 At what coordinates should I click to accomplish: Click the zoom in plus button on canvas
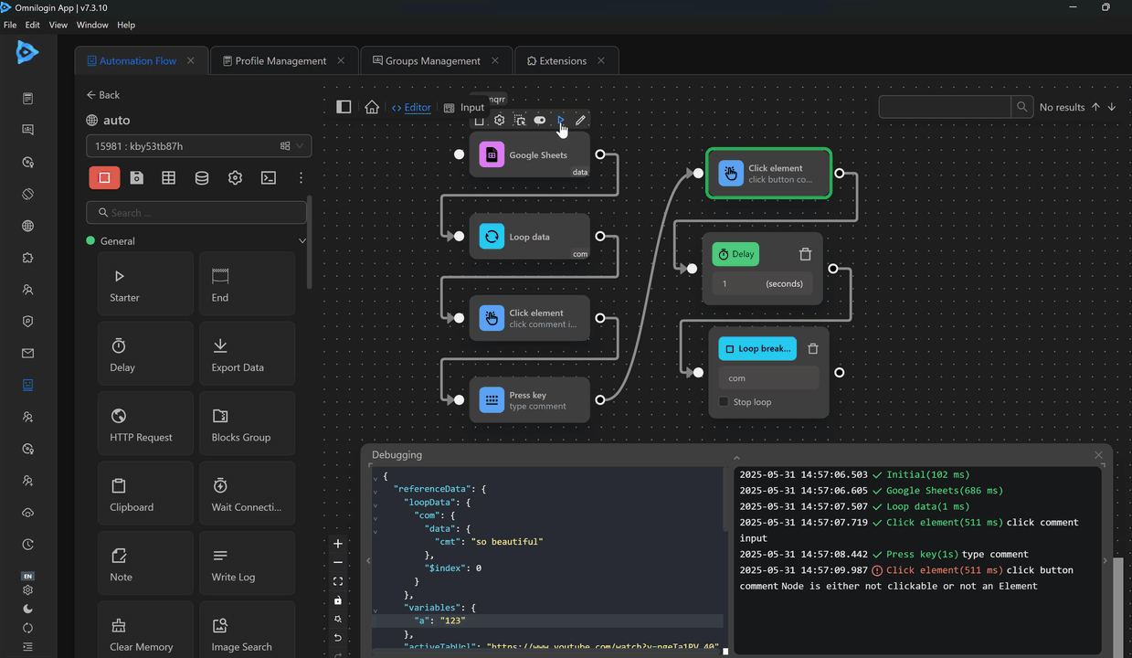click(x=338, y=544)
